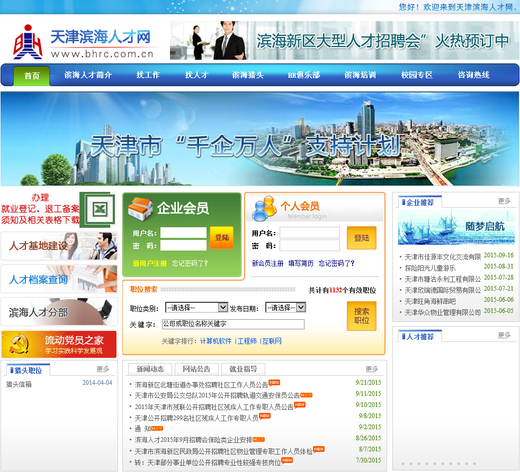Open 滨海人才简介 in navigation bar

(88, 75)
